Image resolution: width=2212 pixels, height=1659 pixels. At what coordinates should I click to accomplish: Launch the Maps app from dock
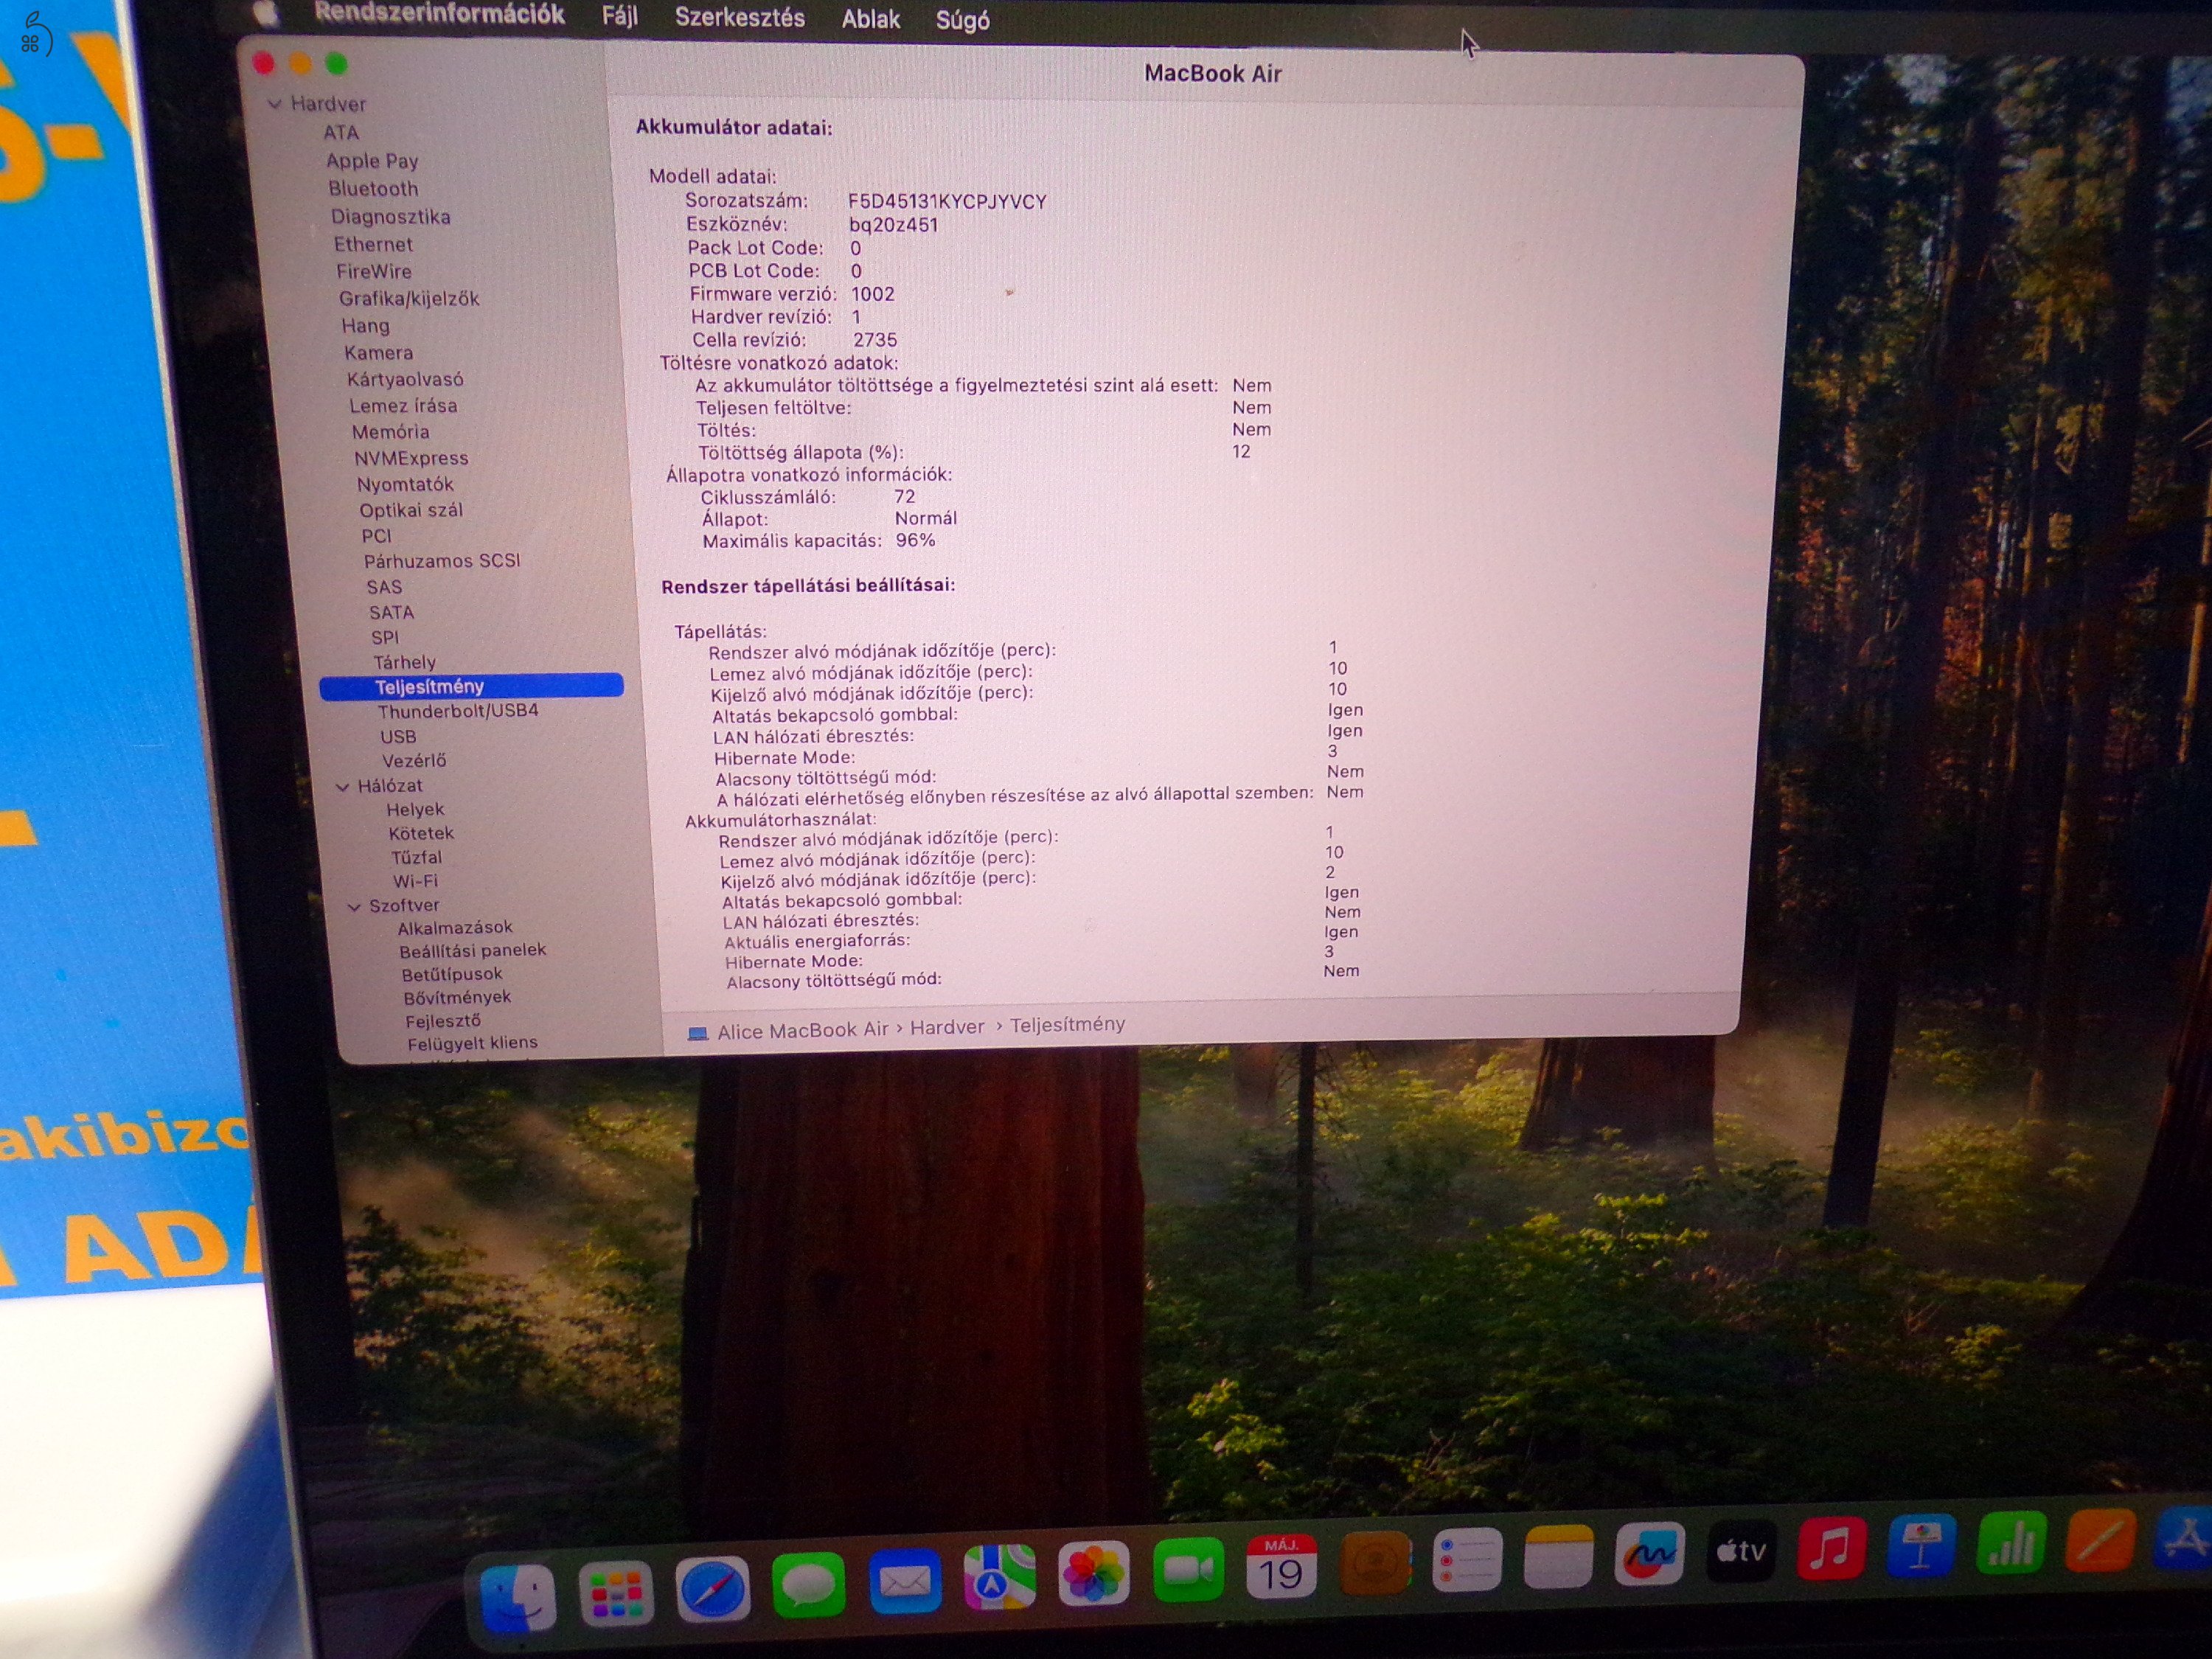click(999, 1577)
